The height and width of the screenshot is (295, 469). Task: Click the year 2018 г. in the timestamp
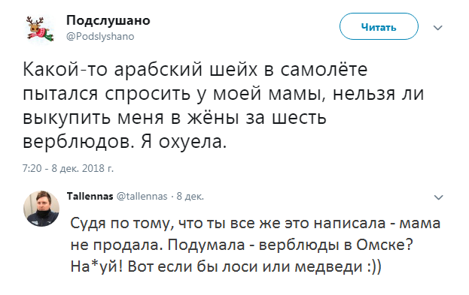click(98, 168)
